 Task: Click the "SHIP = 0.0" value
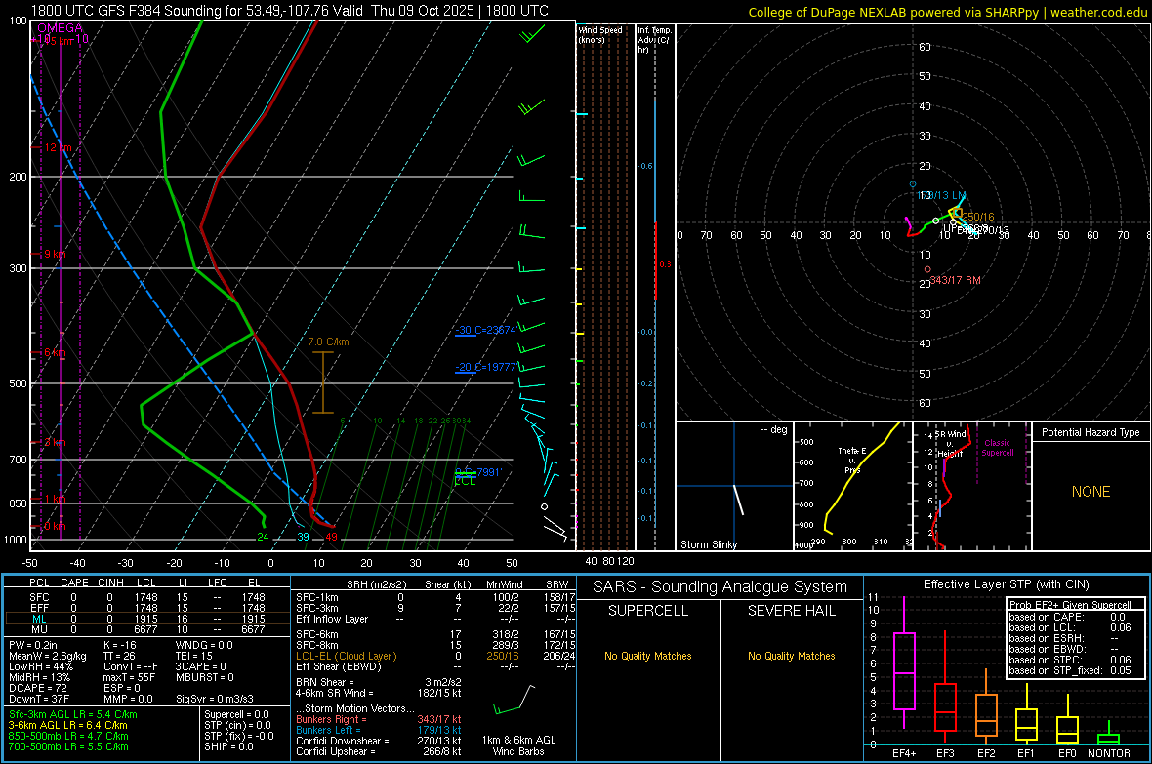point(228,746)
